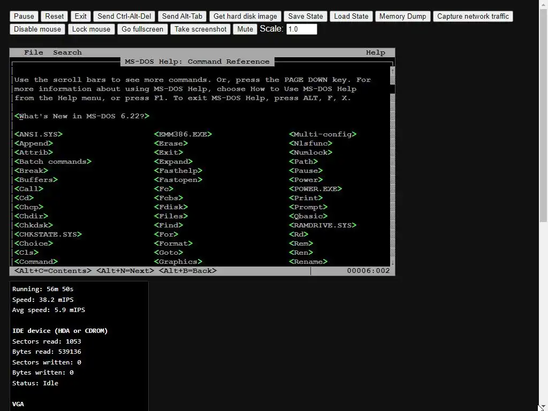548x411 pixels.
Task: Open the File menu in MS-DOS Help
Action: [x=34, y=52]
